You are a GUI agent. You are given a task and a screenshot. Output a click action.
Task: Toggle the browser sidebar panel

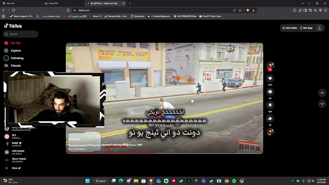click(x=305, y=10)
